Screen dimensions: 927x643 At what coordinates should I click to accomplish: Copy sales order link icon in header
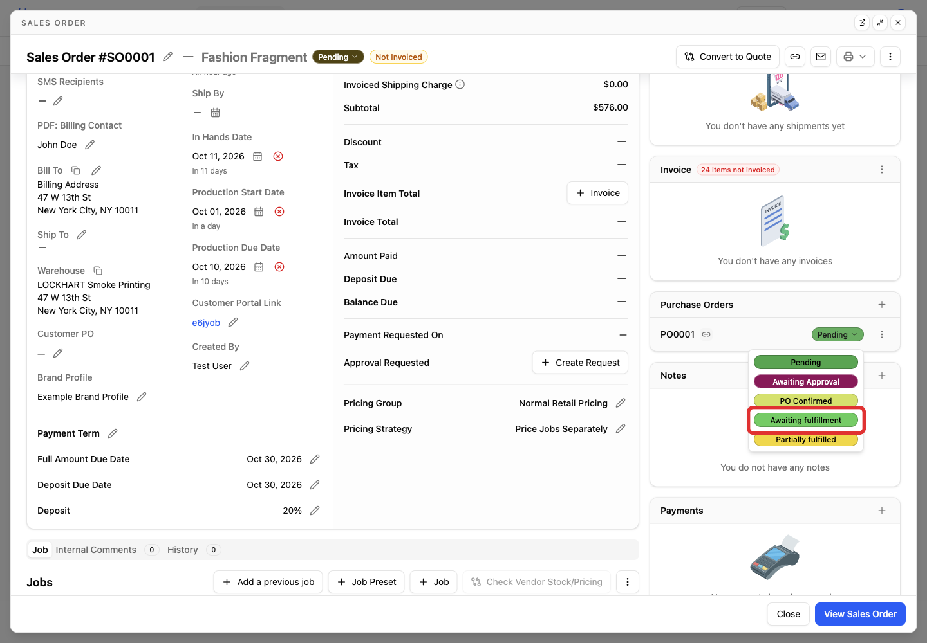(x=795, y=57)
